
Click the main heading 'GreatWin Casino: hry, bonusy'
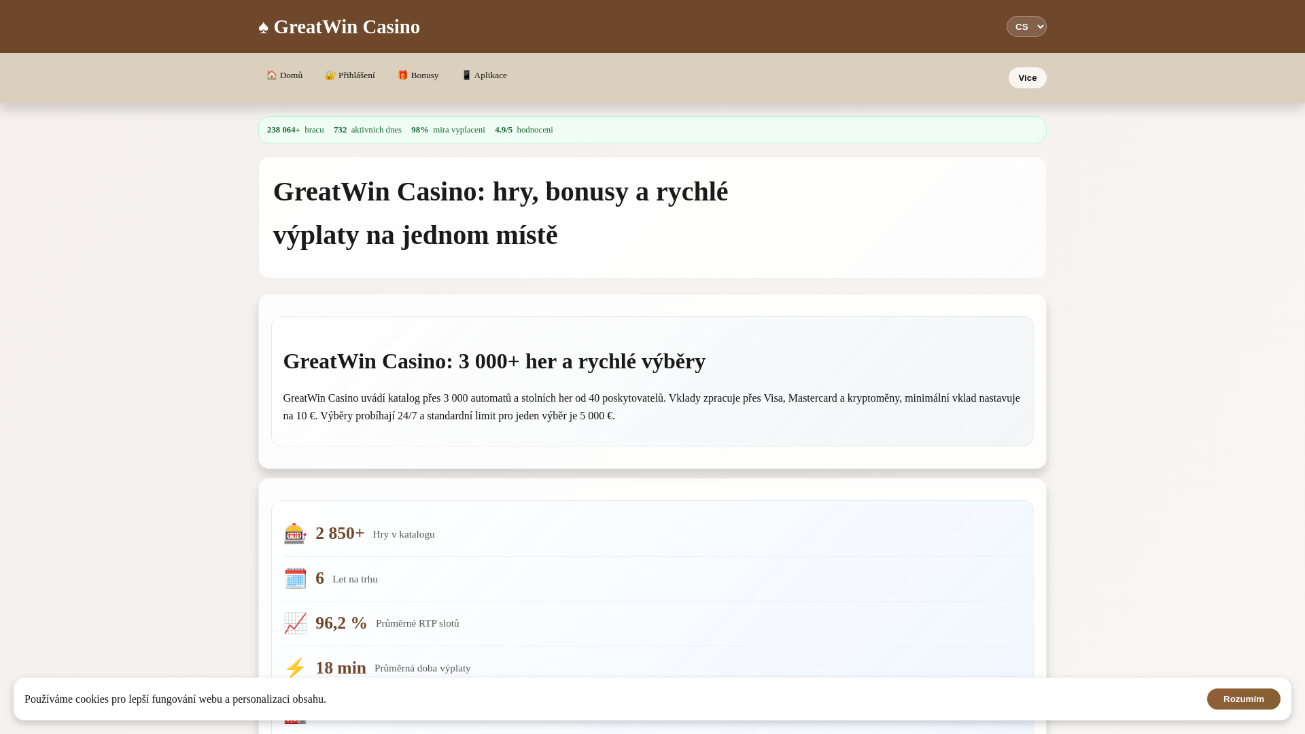[500, 213]
